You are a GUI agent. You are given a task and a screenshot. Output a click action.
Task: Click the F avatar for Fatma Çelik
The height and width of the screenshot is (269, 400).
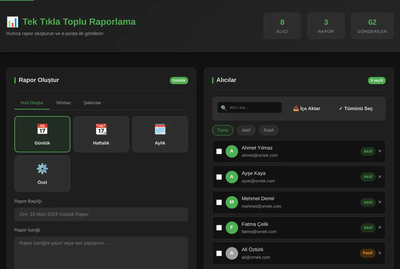232,228
